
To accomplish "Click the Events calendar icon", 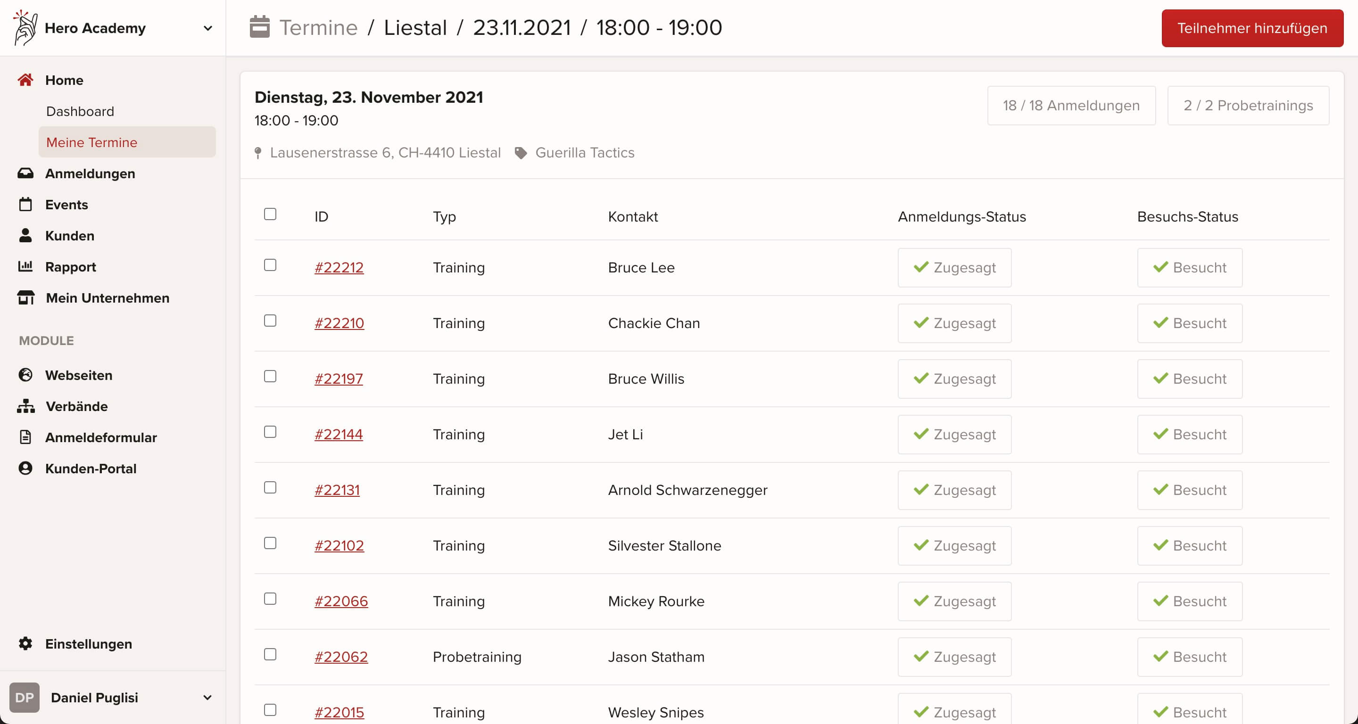I will [25, 205].
